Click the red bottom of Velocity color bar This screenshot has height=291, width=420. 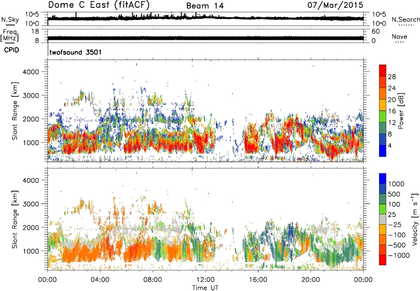(383, 260)
